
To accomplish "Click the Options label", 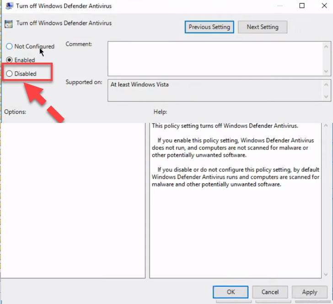I will 15,112.
